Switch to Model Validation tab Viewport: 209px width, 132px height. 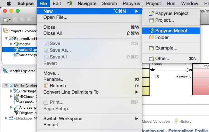[156, 121]
